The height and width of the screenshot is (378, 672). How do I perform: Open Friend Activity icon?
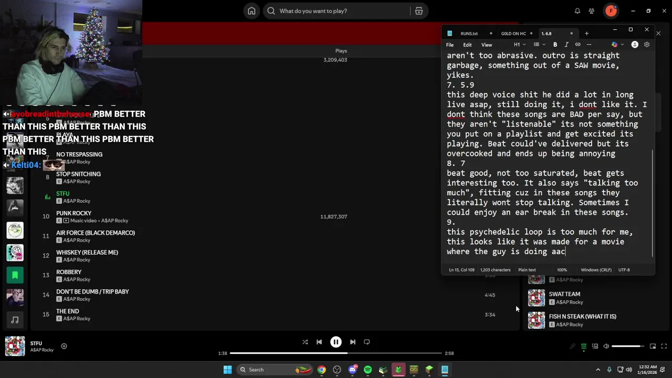coord(592,11)
